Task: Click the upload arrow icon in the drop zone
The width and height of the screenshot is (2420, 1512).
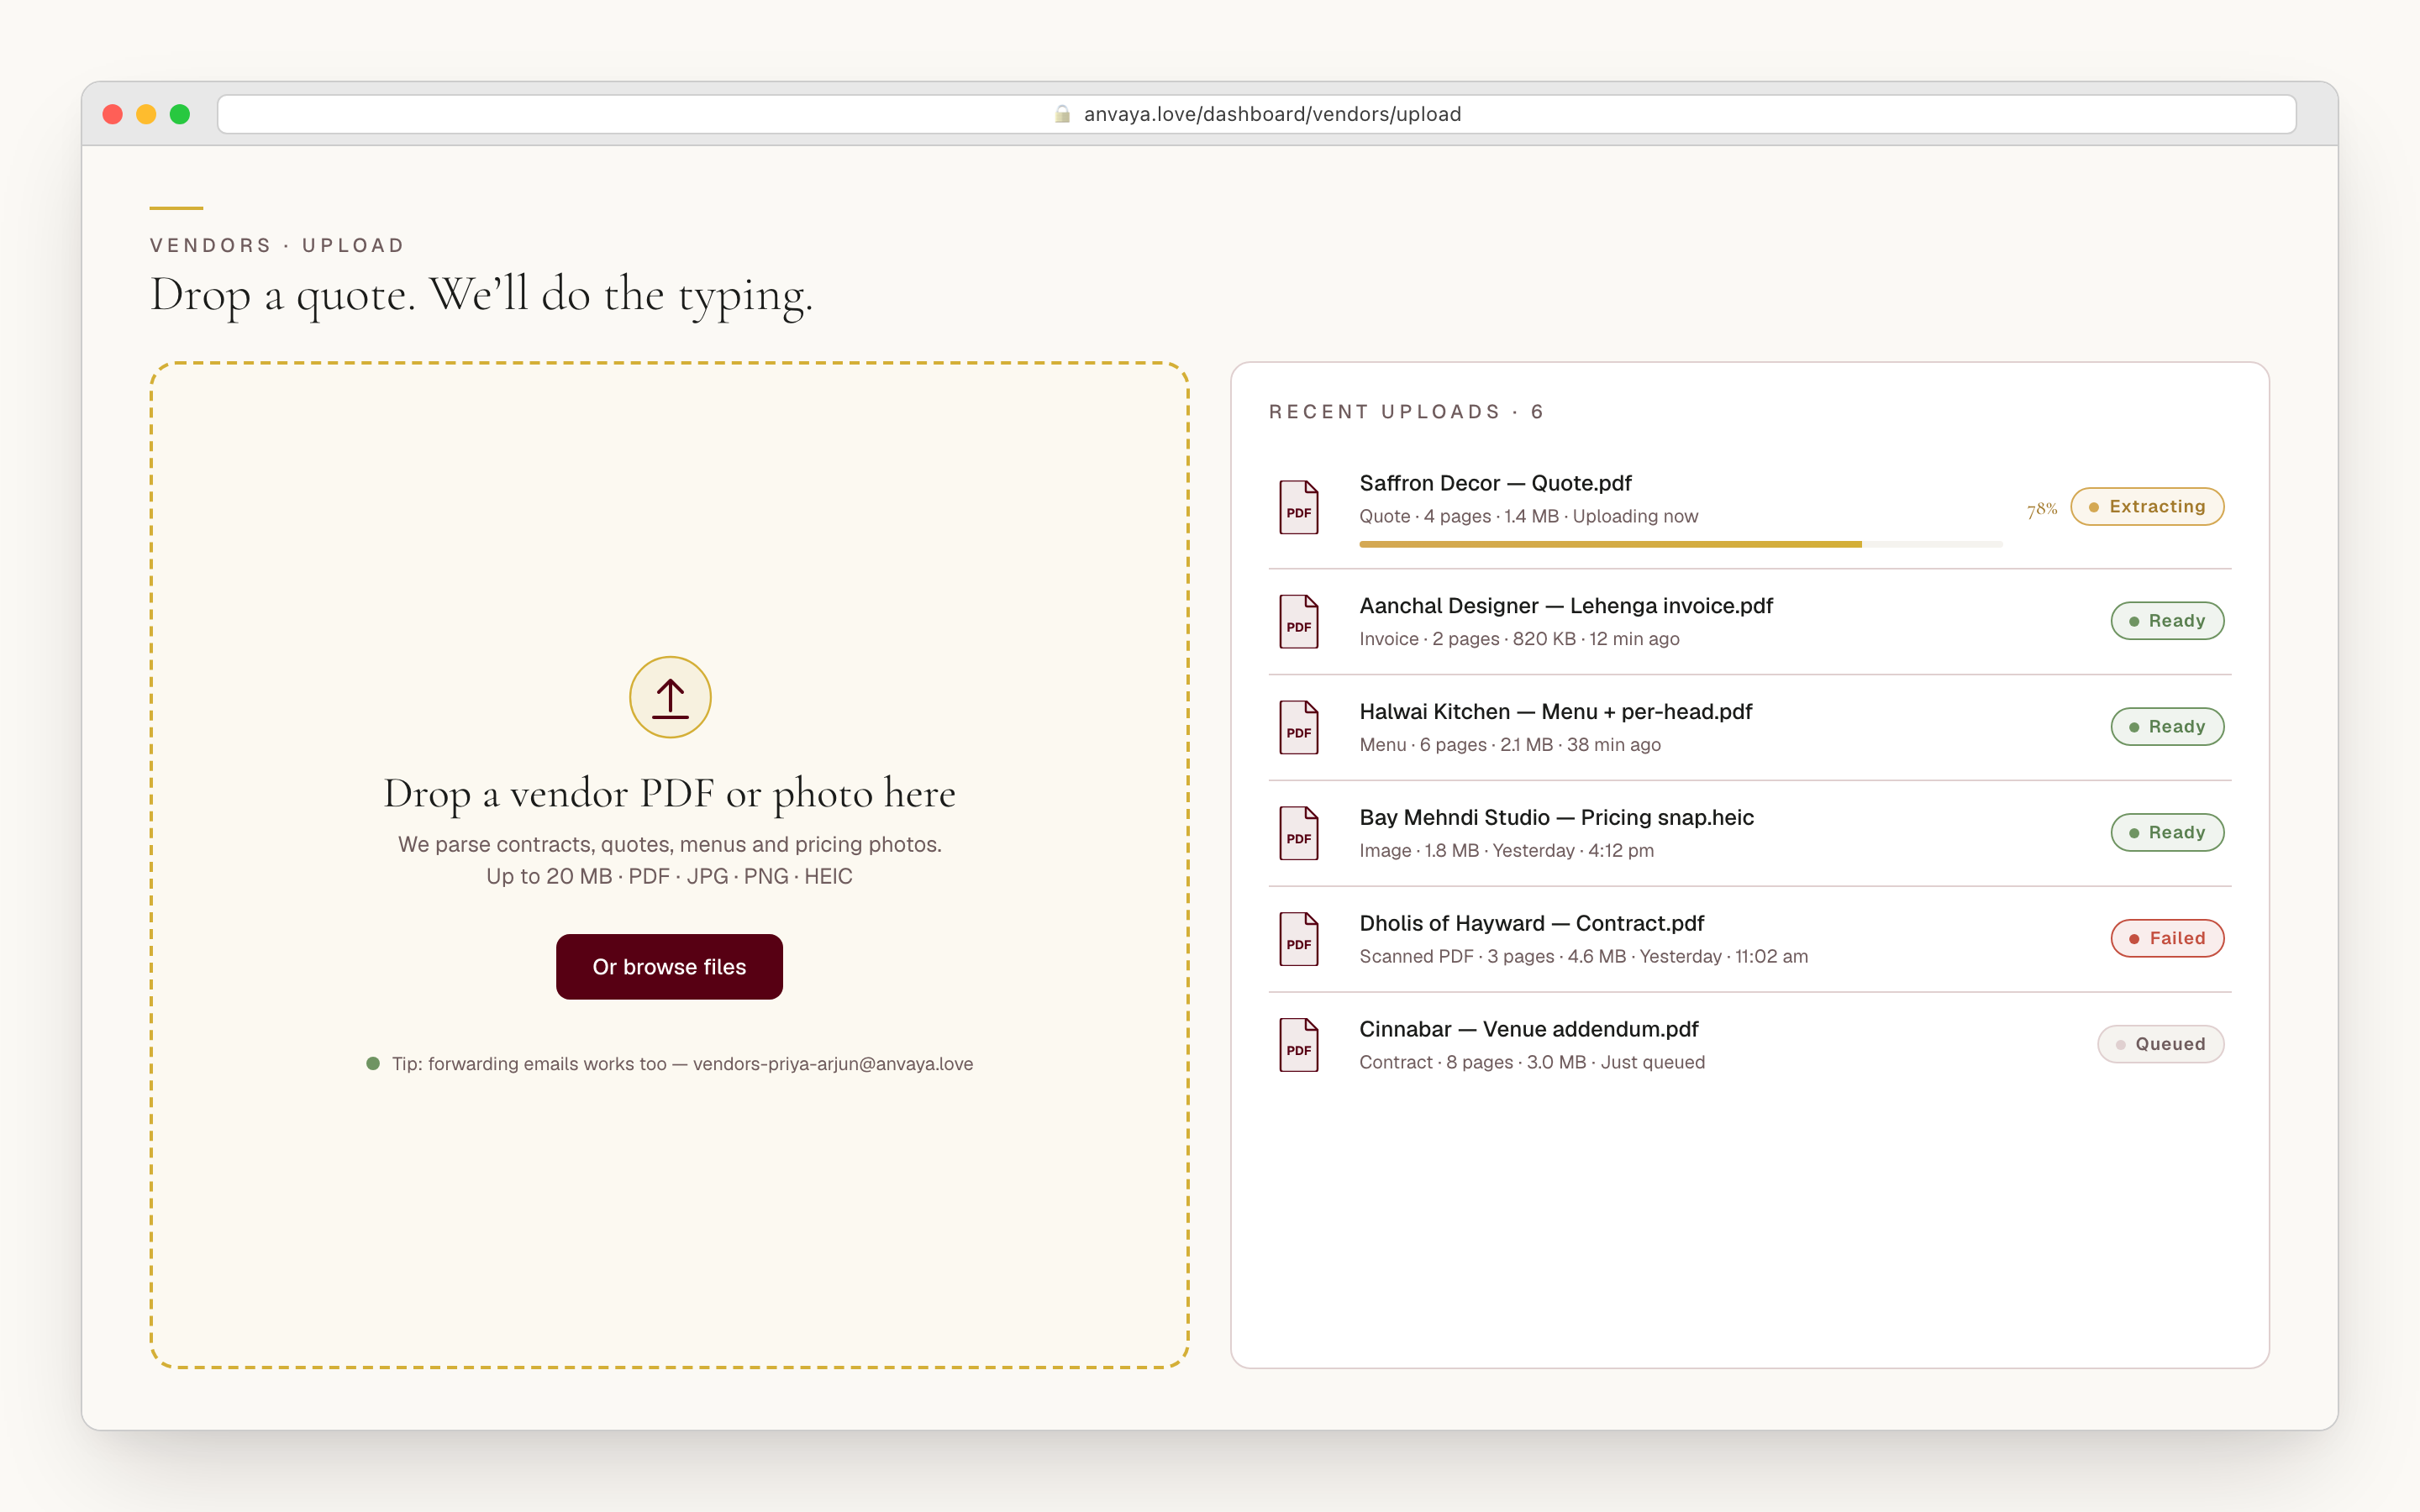Action: pyautogui.click(x=670, y=697)
